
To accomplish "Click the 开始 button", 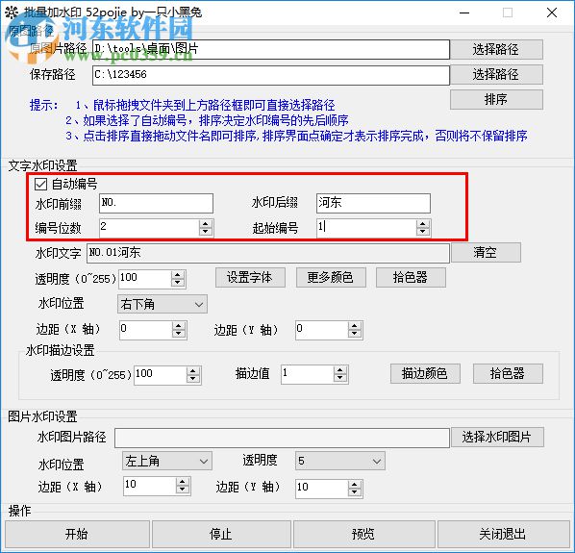I will [x=77, y=534].
